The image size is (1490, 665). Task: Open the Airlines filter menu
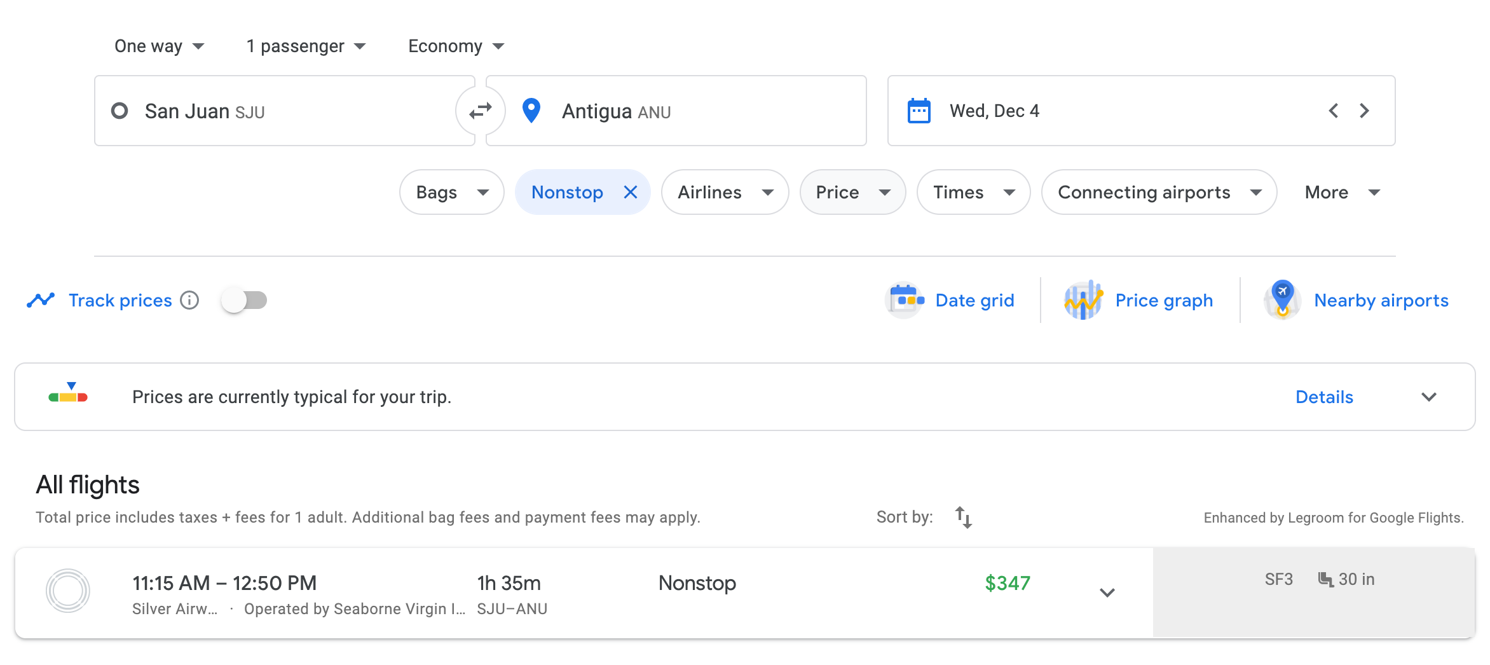coord(725,192)
